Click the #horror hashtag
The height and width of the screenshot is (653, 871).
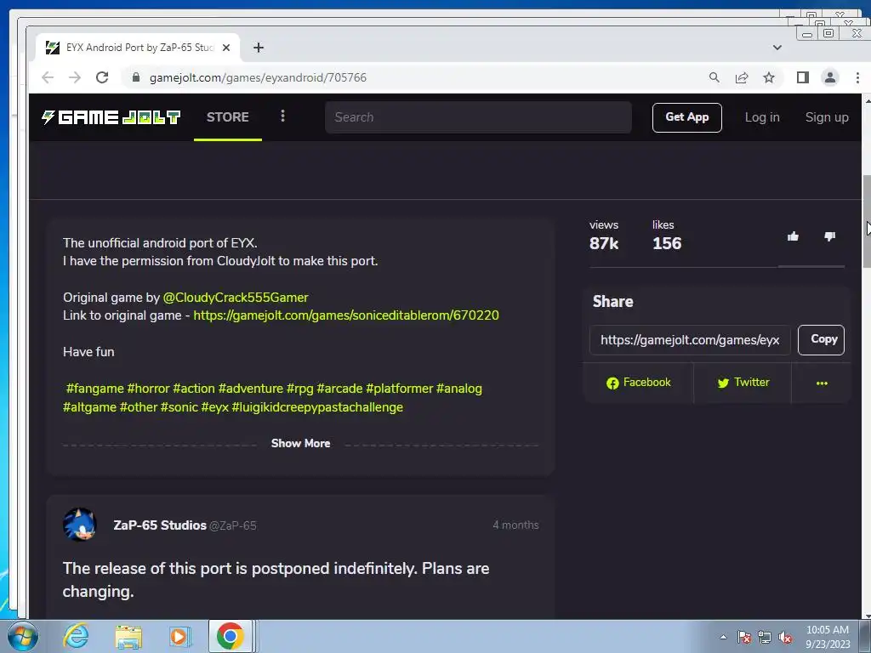[x=148, y=388]
